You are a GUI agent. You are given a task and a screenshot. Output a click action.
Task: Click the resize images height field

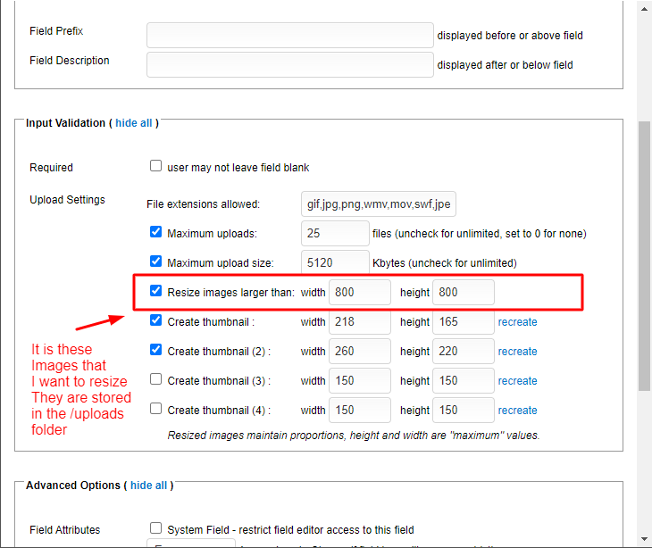[463, 293]
